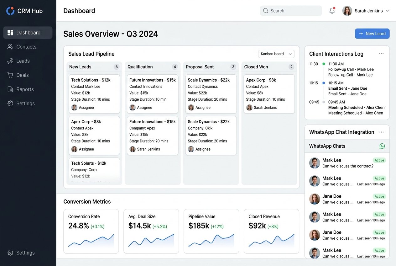
Task: Click the magnifier icon in search box
Action: [266, 11]
